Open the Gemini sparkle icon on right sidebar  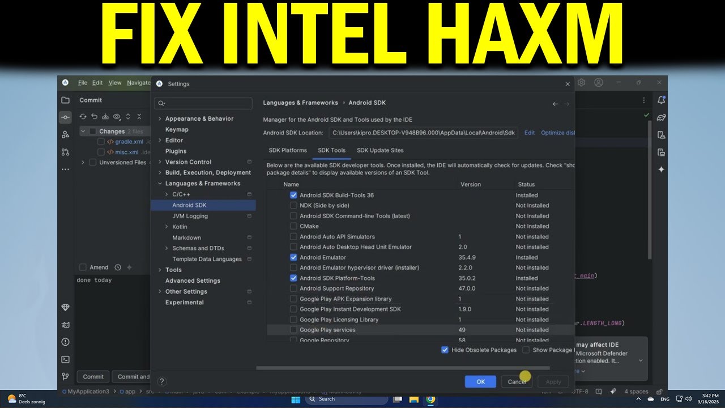(661, 169)
